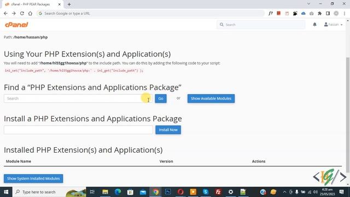Open the orange app taskbar icon
This screenshot has height=197, width=350.
pos(193,192)
